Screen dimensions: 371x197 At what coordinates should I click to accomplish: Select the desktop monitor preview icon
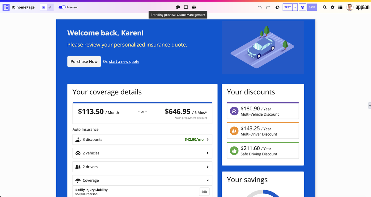186,7
